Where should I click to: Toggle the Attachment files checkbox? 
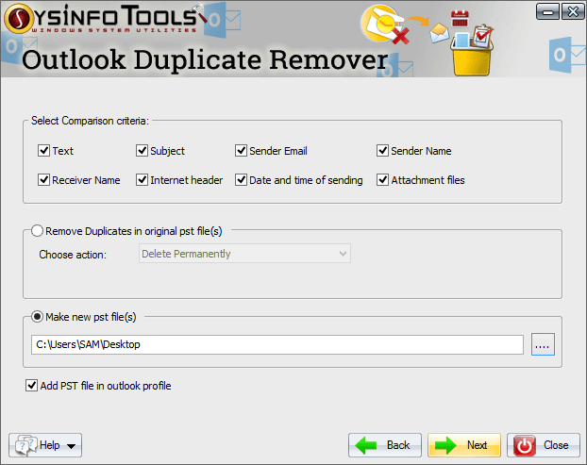pos(382,180)
